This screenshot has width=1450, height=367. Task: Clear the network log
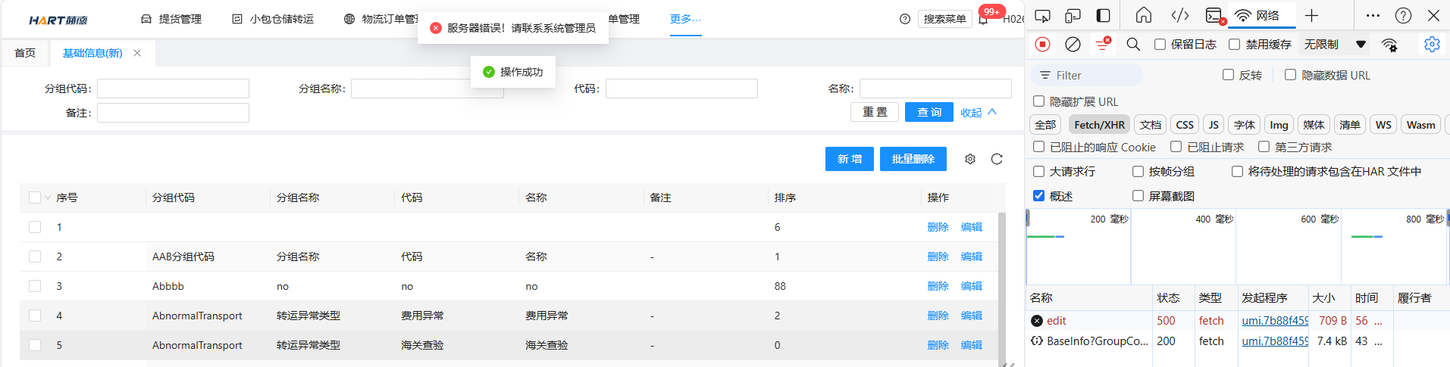click(x=1073, y=45)
